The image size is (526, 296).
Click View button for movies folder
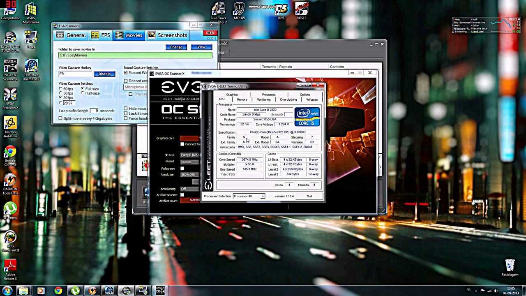pyautogui.click(x=201, y=47)
